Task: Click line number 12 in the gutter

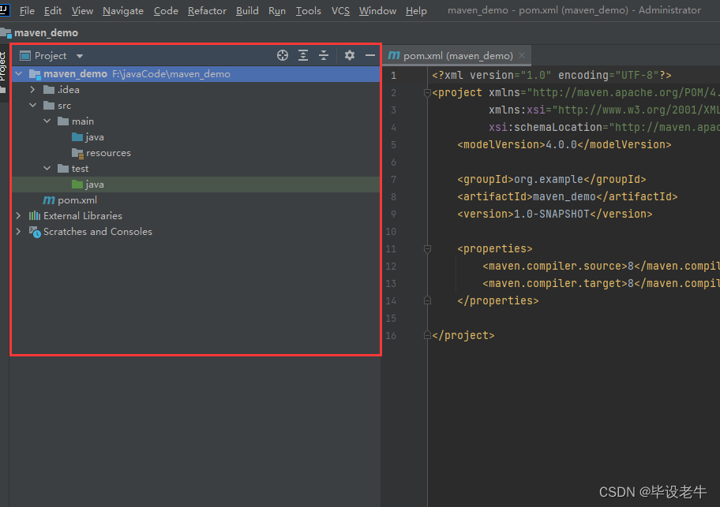Action: (391, 267)
